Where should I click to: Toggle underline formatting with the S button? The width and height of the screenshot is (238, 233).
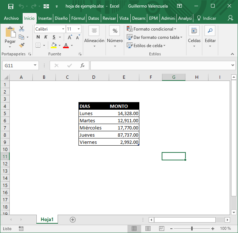[x=54, y=37]
